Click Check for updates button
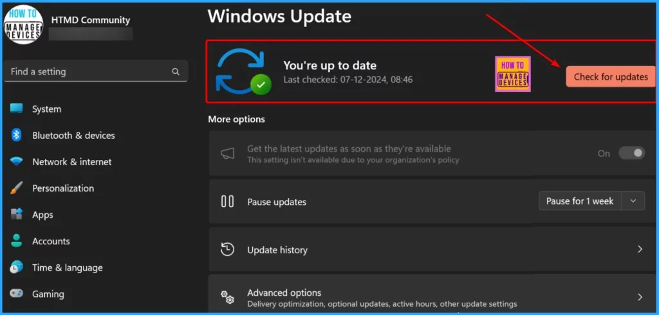This screenshot has width=659, height=315. click(611, 77)
